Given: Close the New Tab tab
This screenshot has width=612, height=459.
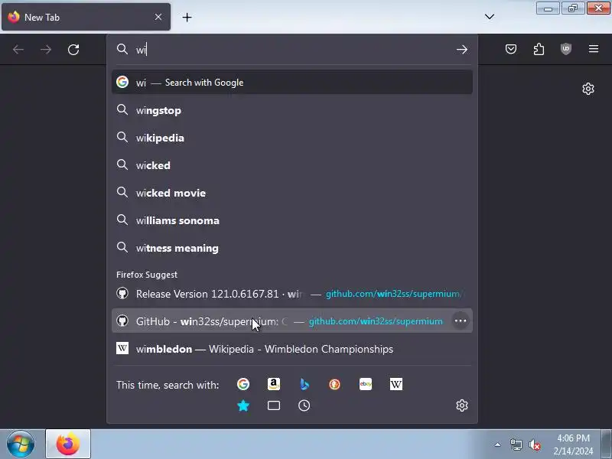Looking at the screenshot, I should point(158,17).
